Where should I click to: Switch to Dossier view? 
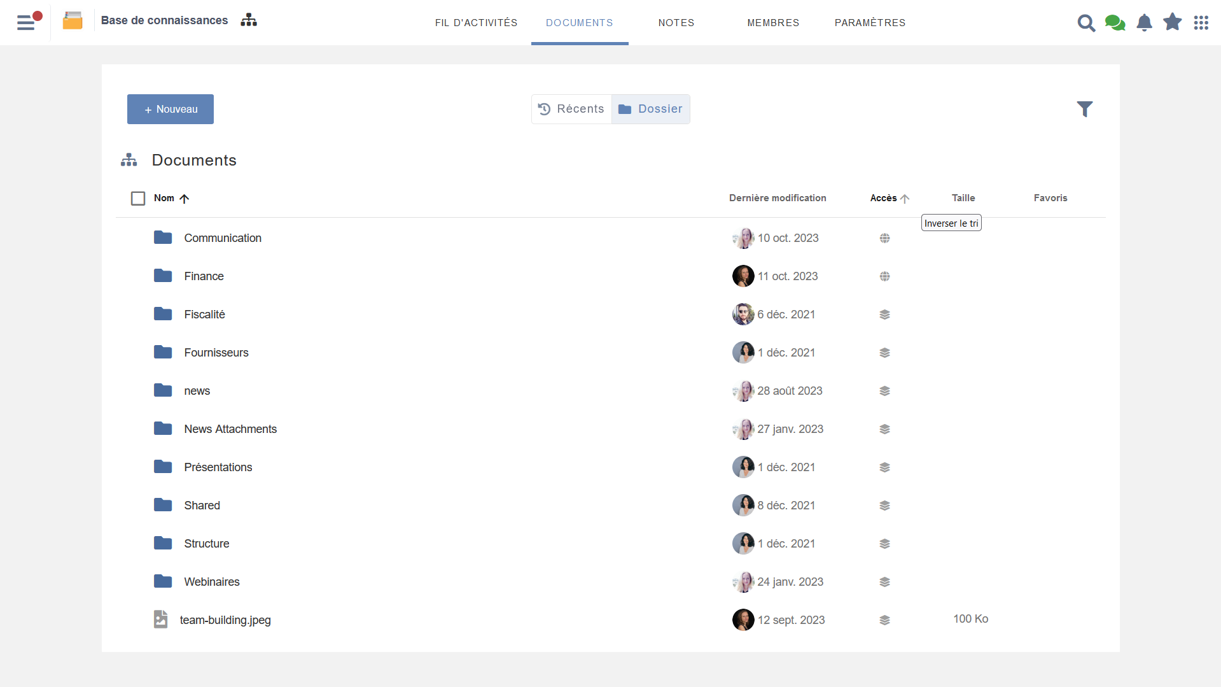650,109
